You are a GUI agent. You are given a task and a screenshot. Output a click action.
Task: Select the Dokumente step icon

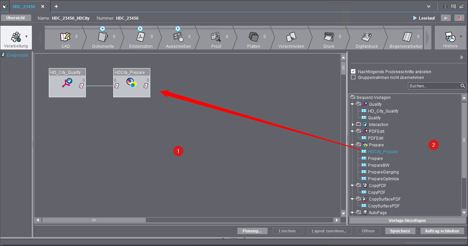click(x=103, y=37)
